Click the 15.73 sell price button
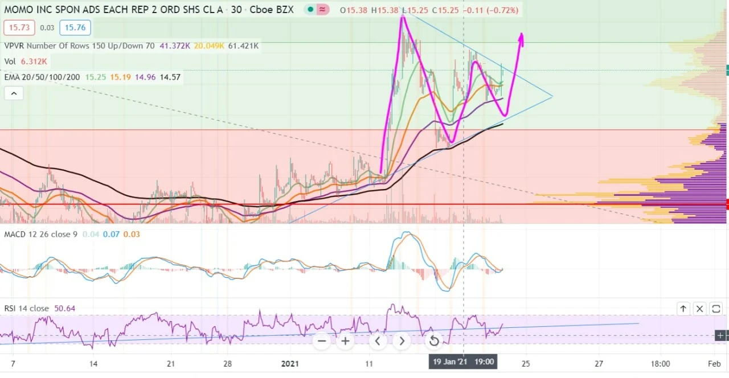Screen dimensions: 729x378 coord(19,27)
